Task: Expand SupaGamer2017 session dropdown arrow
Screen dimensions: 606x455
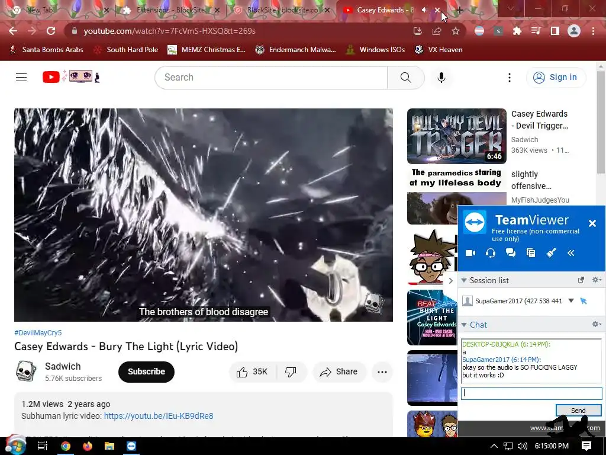Action: coord(571,300)
